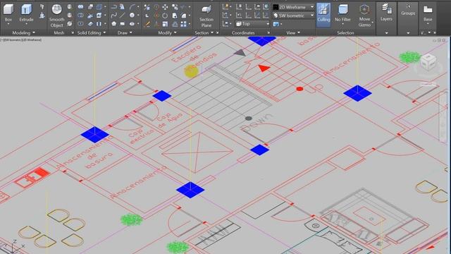
Task: Click the Section Plane tool
Action: coord(206,16)
